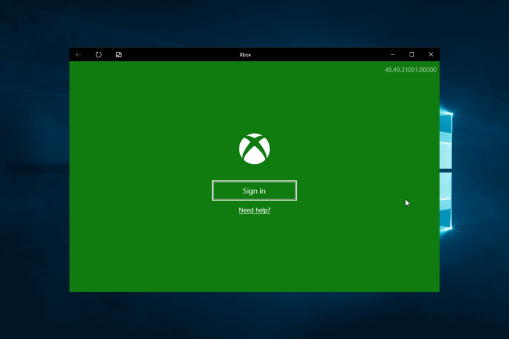Open the Need help? link
Screen dimensions: 509x339
254,210
